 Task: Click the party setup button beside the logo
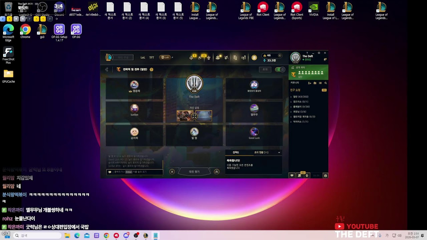[x=123, y=57]
